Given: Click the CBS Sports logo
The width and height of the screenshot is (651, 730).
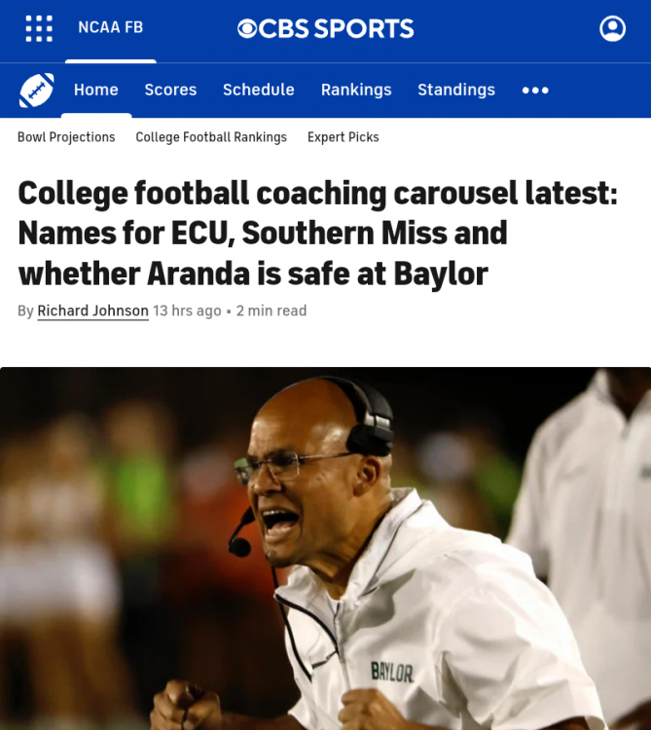Looking at the screenshot, I should click(326, 28).
